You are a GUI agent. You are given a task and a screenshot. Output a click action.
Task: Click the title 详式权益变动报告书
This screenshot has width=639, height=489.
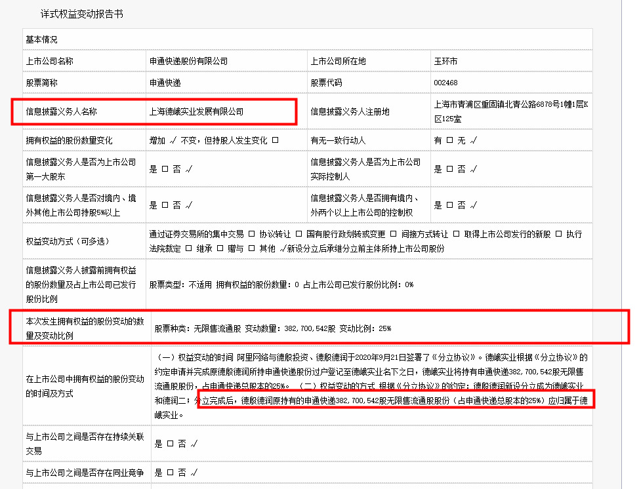point(82,14)
